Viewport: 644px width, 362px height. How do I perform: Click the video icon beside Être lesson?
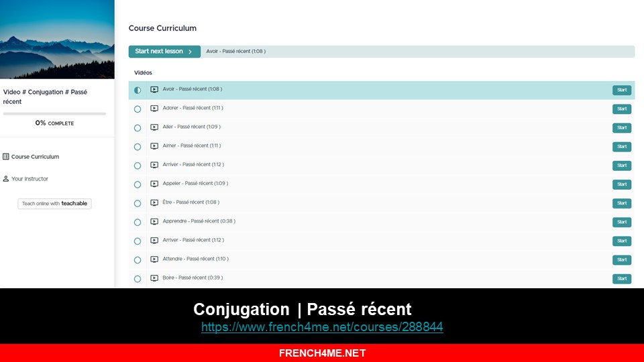[154, 203]
